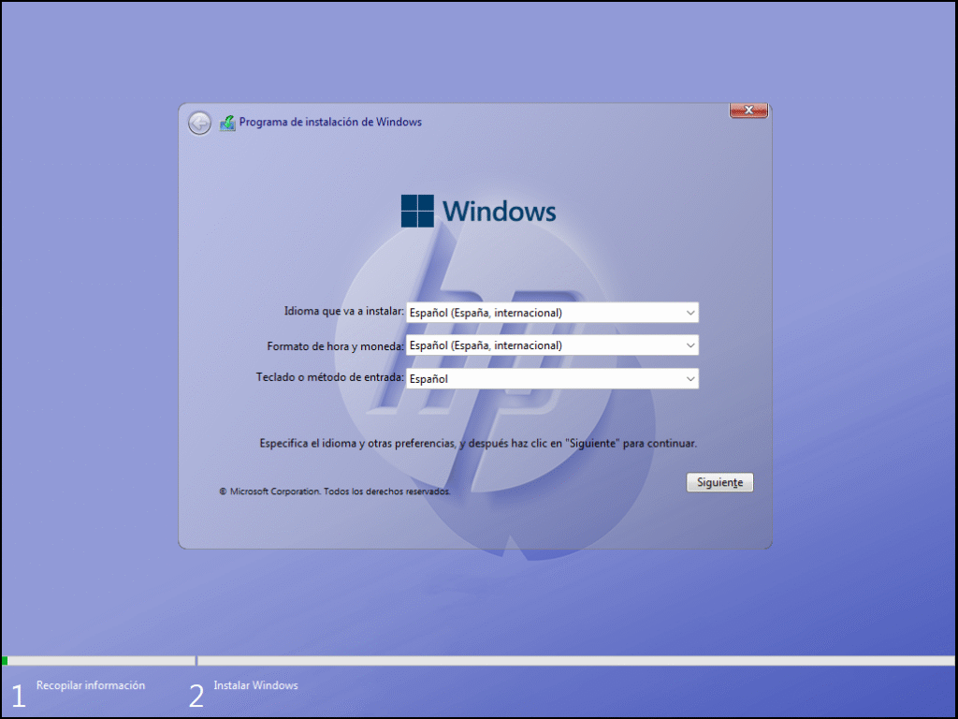Screen dimensions: 958x719
Task: Click the large step number 1
Action: 18,696
